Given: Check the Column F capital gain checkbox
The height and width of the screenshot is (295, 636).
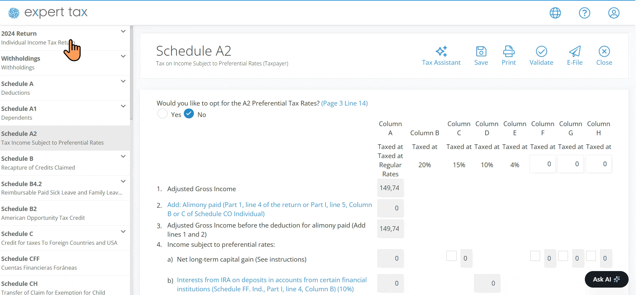Looking at the screenshot, I should [535, 256].
